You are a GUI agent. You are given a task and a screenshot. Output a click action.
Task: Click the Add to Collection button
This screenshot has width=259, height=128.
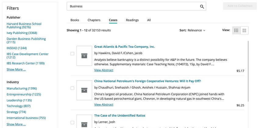240,6
